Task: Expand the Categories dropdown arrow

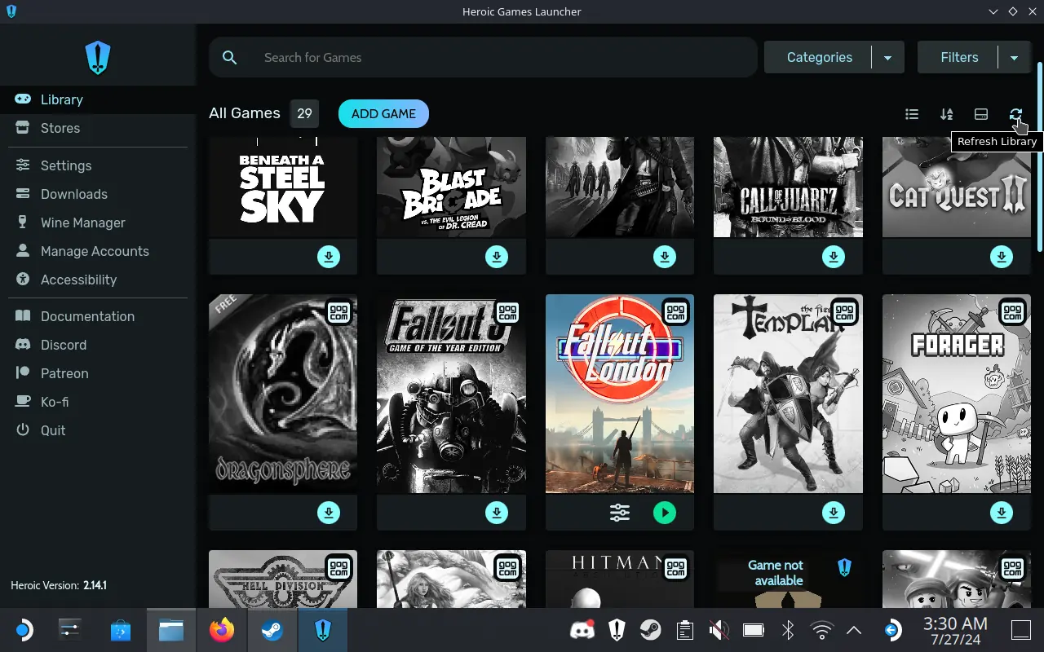Action: tap(888, 58)
